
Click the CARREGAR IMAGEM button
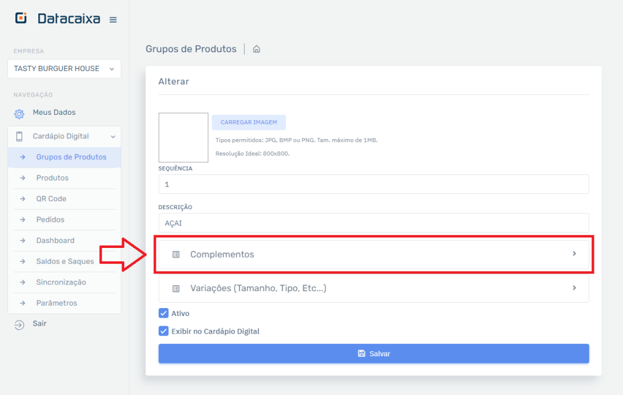coord(249,122)
